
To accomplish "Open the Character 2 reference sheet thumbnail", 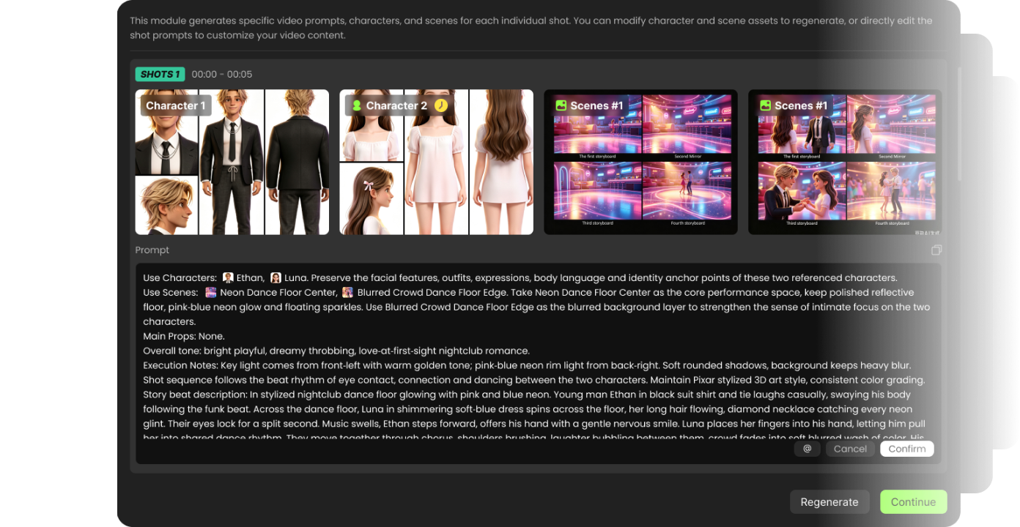I will pos(437,162).
